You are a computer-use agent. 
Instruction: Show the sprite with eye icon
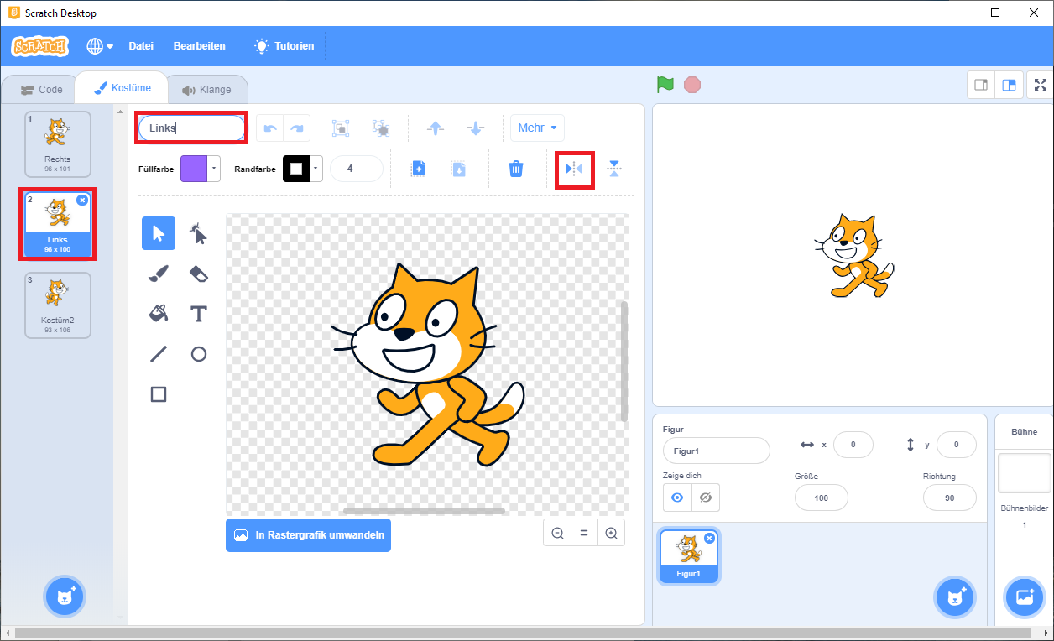677,498
